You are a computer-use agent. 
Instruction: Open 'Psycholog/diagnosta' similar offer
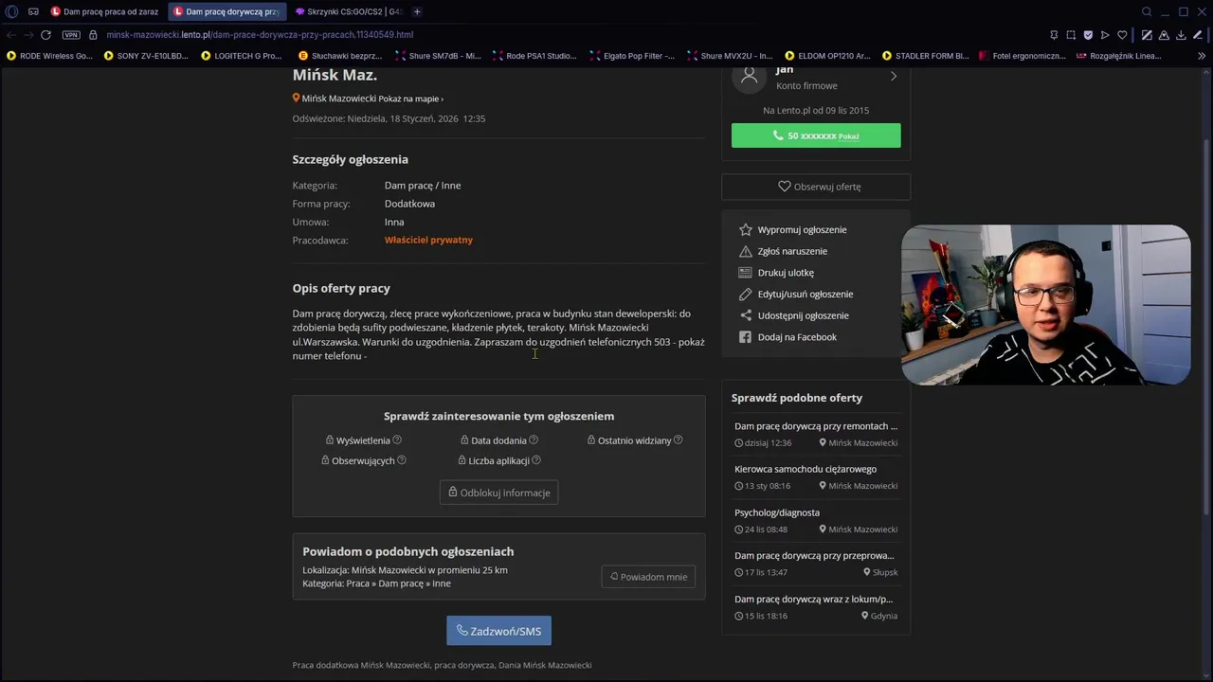777,512
